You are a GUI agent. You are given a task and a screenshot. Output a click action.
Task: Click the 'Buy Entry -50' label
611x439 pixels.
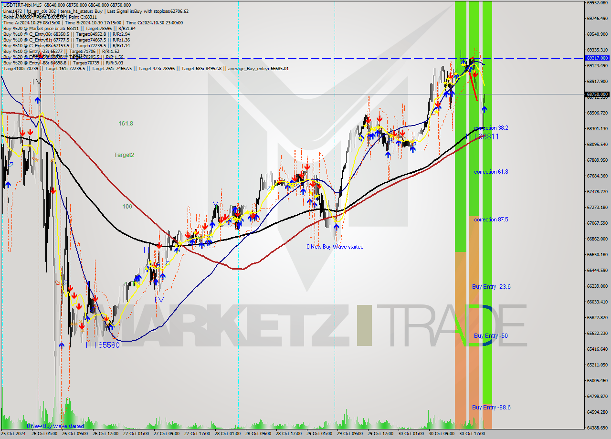point(491,336)
